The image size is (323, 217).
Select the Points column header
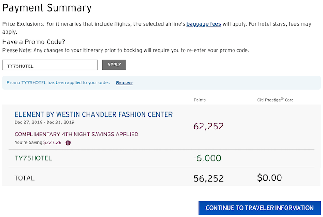point(200,100)
